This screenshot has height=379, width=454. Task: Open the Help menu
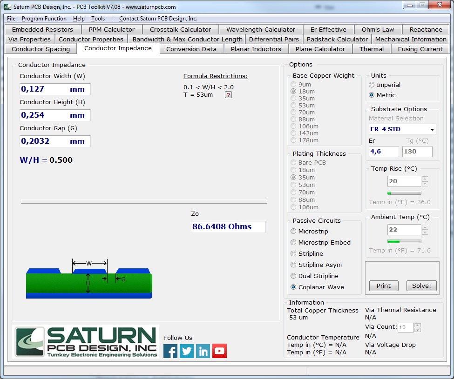click(79, 19)
